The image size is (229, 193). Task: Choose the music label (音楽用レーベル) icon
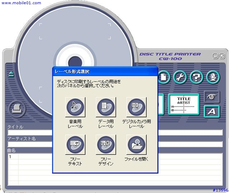point(75,107)
